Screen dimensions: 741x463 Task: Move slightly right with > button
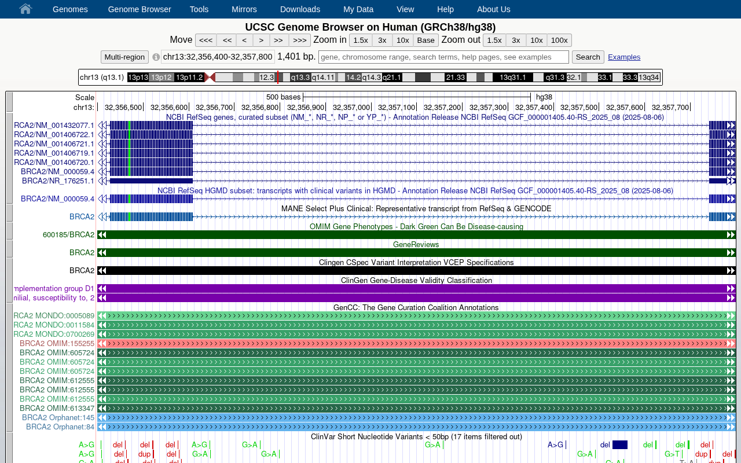click(x=262, y=41)
